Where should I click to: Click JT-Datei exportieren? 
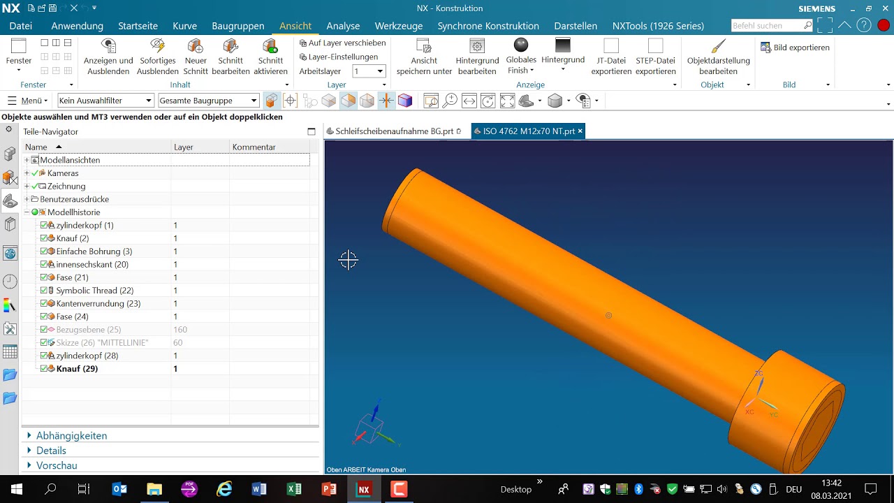point(611,57)
